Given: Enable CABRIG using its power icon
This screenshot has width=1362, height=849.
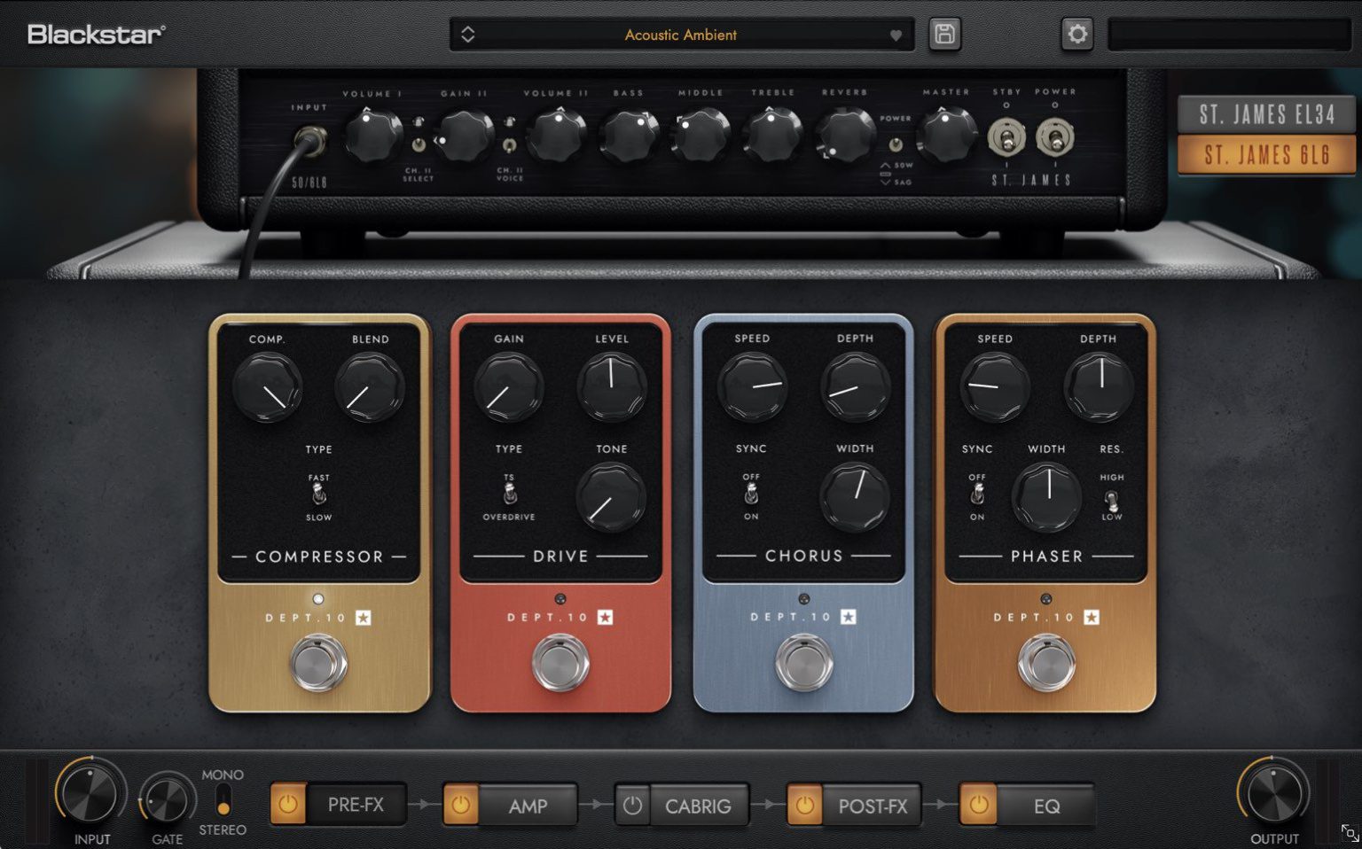Looking at the screenshot, I should (x=632, y=806).
